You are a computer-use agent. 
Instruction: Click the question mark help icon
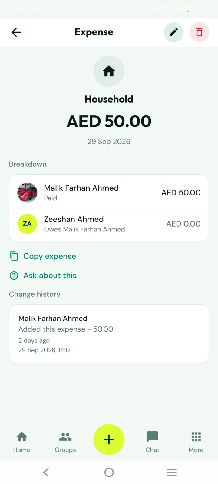pos(14,276)
